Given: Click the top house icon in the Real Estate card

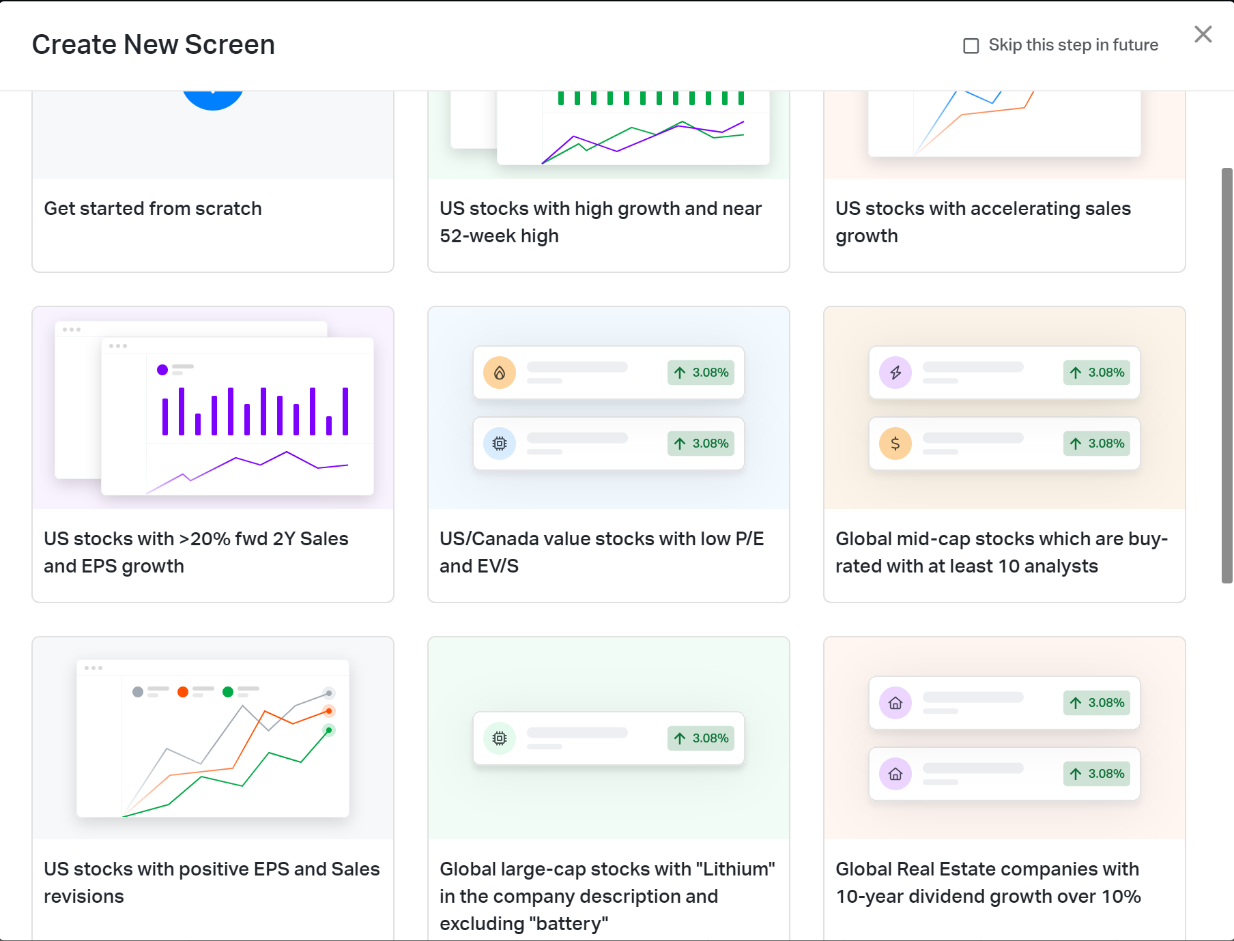Looking at the screenshot, I should [896, 704].
